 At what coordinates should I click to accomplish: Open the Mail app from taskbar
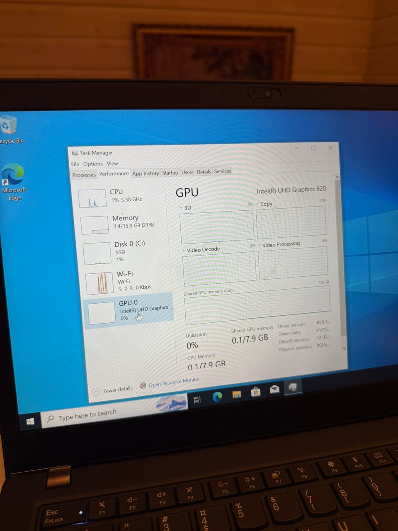(x=274, y=389)
